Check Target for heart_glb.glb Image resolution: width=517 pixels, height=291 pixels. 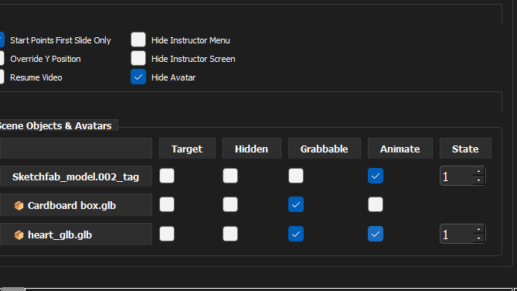[x=167, y=234]
